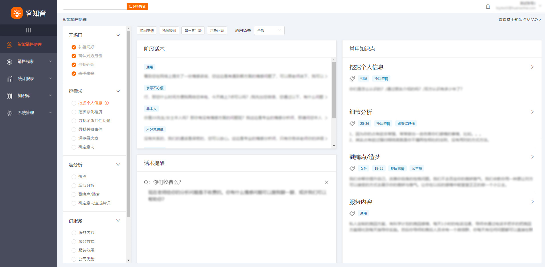Click the 统计报表 chart icon
Image resolution: width=545 pixels, height=267 pixels.
pos(9,79)
